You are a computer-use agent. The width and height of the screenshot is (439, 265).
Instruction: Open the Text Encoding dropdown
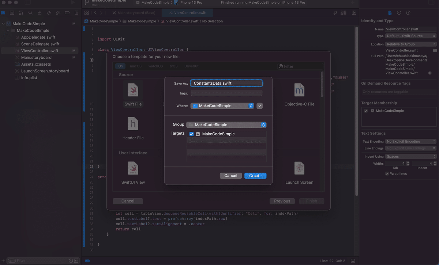pos(411,142)
